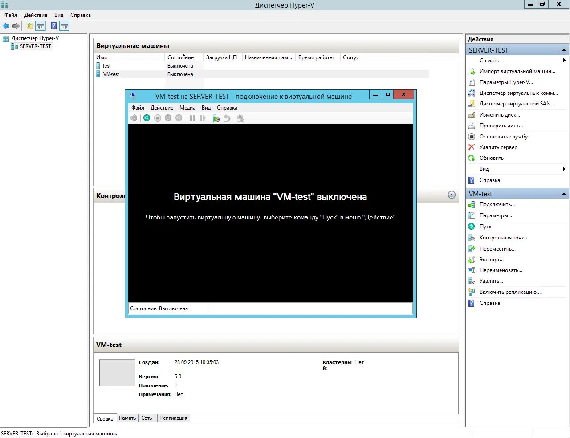Open Вид menu in VM connection window
Viewport: 570px width, 438px height.
[206, 108]
